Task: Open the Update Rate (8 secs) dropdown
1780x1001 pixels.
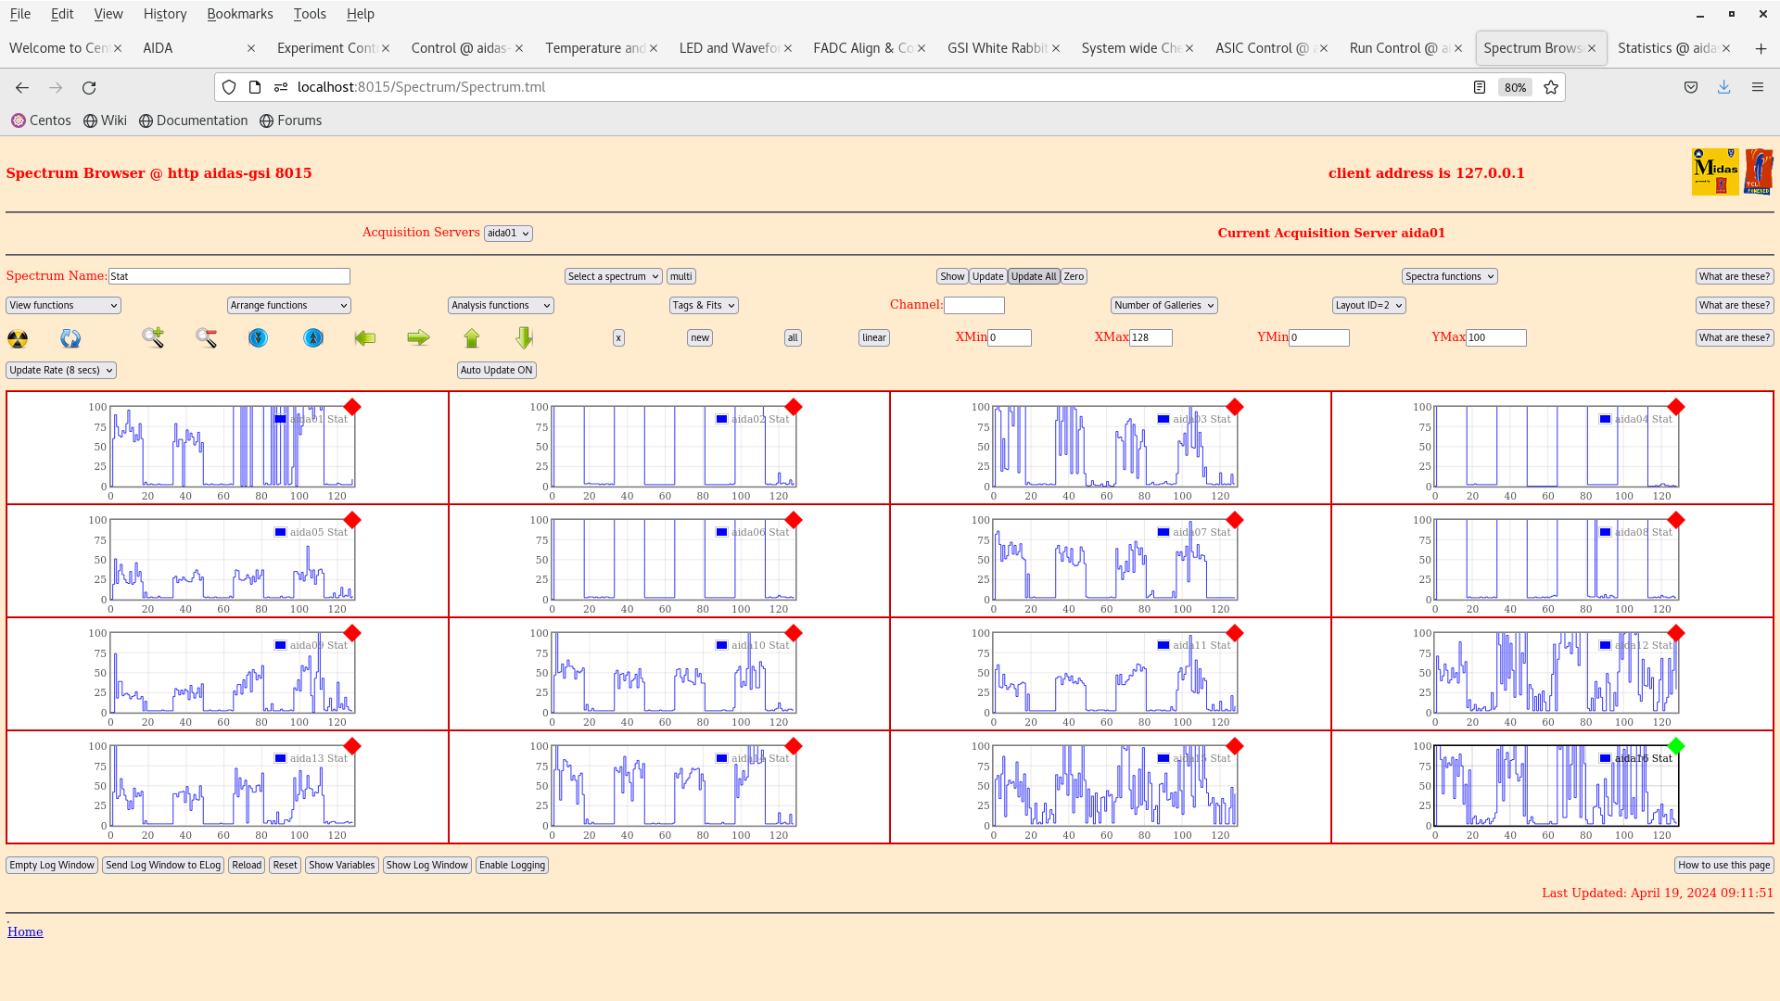Action: coord(61,370)
